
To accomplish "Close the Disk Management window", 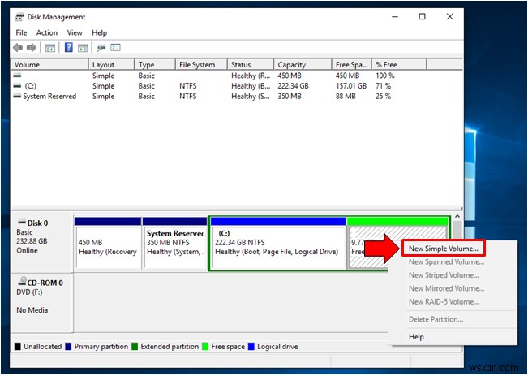I will click(x=449, y=16).
